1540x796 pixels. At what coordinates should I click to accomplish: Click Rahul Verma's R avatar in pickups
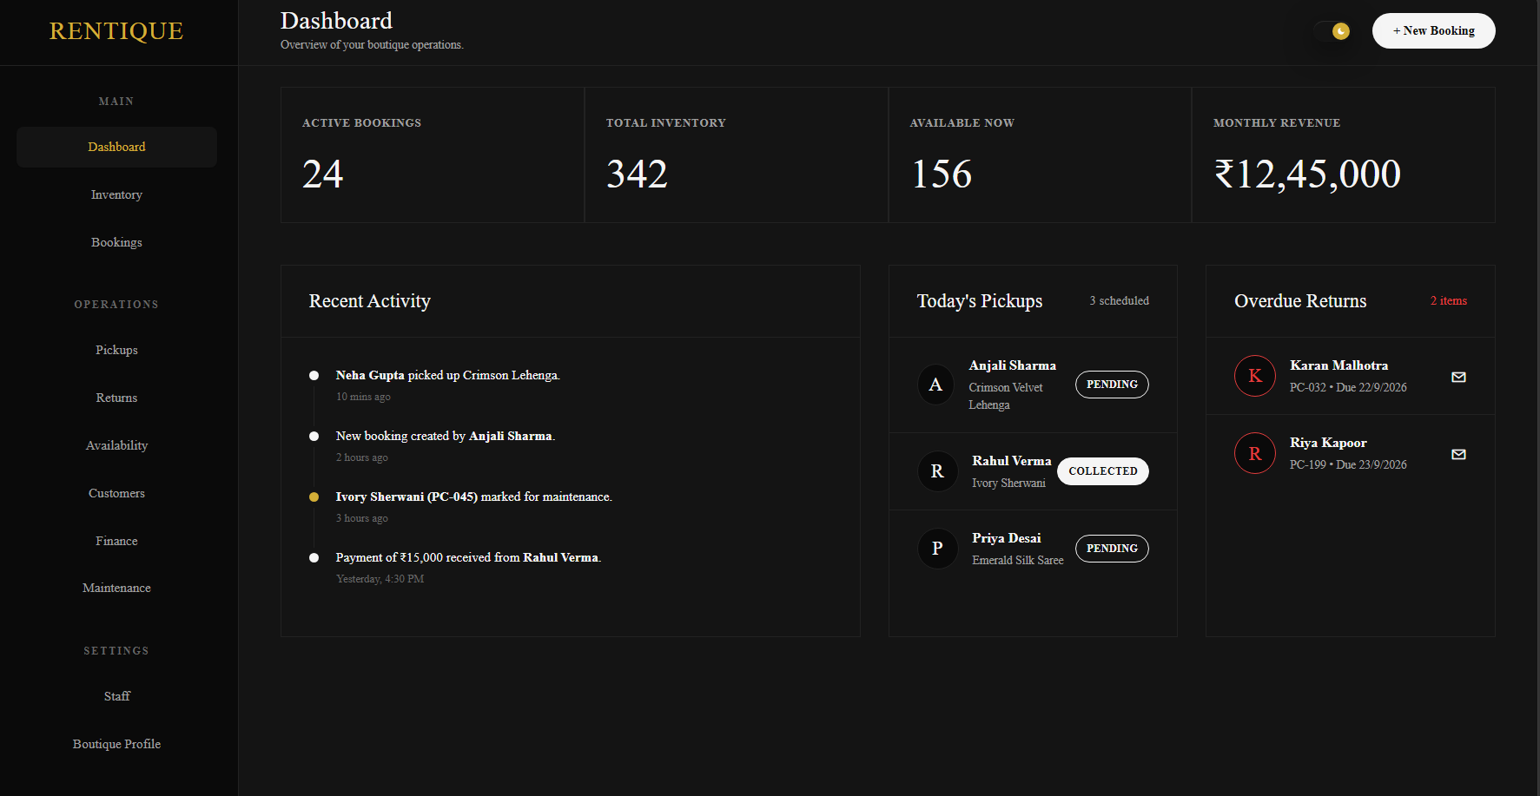coord(937,471)
